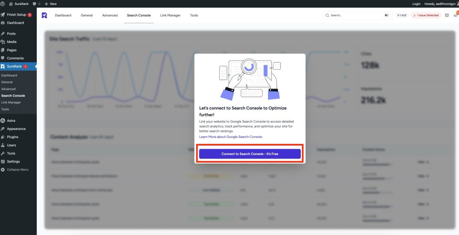Click the SureRank logo icon in sidebar
The image size is (459, 235).
click(3, 66)
